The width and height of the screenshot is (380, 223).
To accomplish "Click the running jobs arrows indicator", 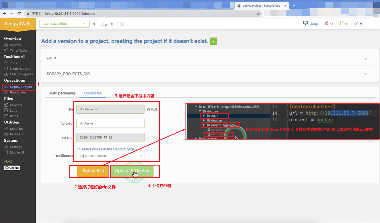I will tap(343, 24).
